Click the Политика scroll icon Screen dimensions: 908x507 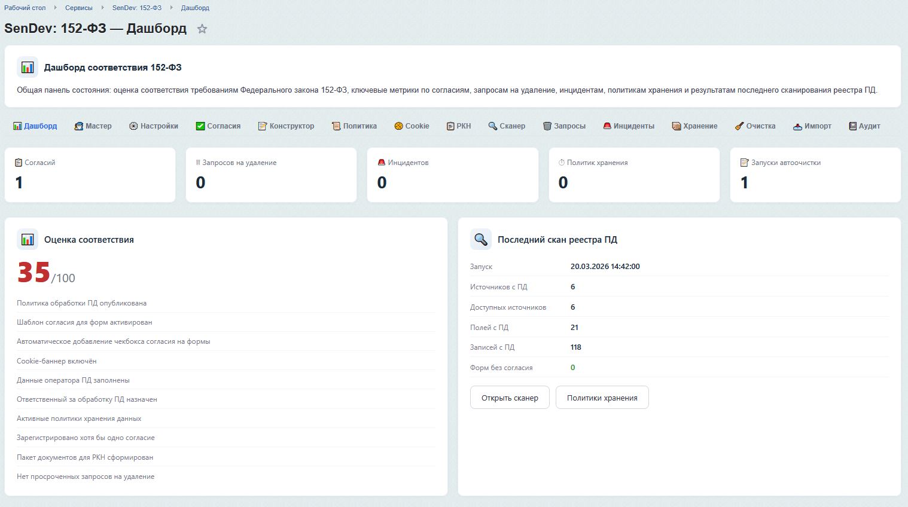click(x=336, y=126)
